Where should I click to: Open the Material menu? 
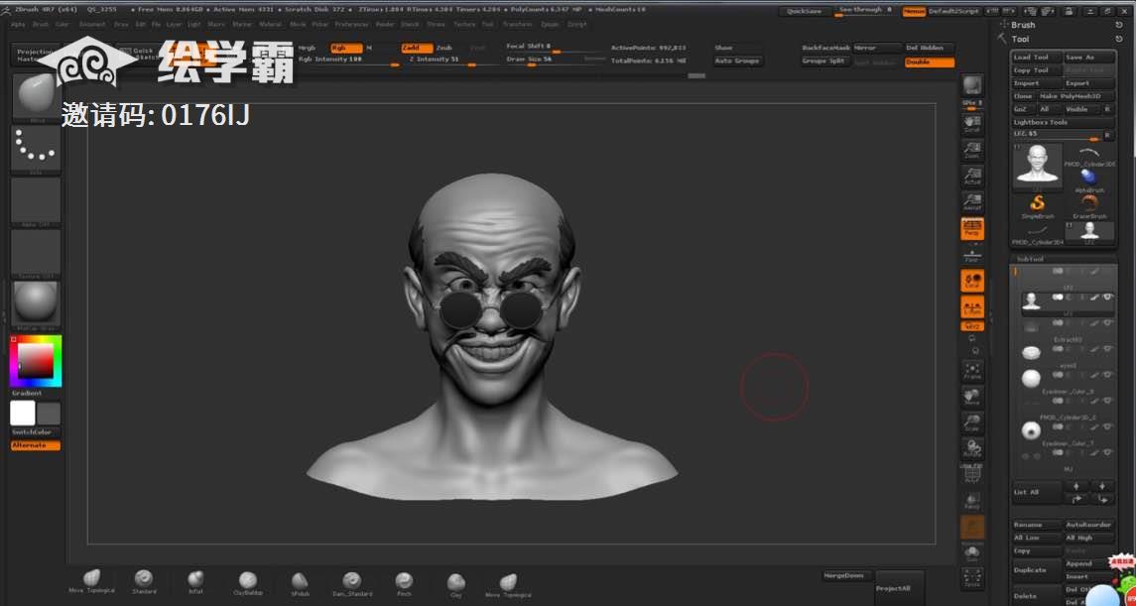[269, 24]
